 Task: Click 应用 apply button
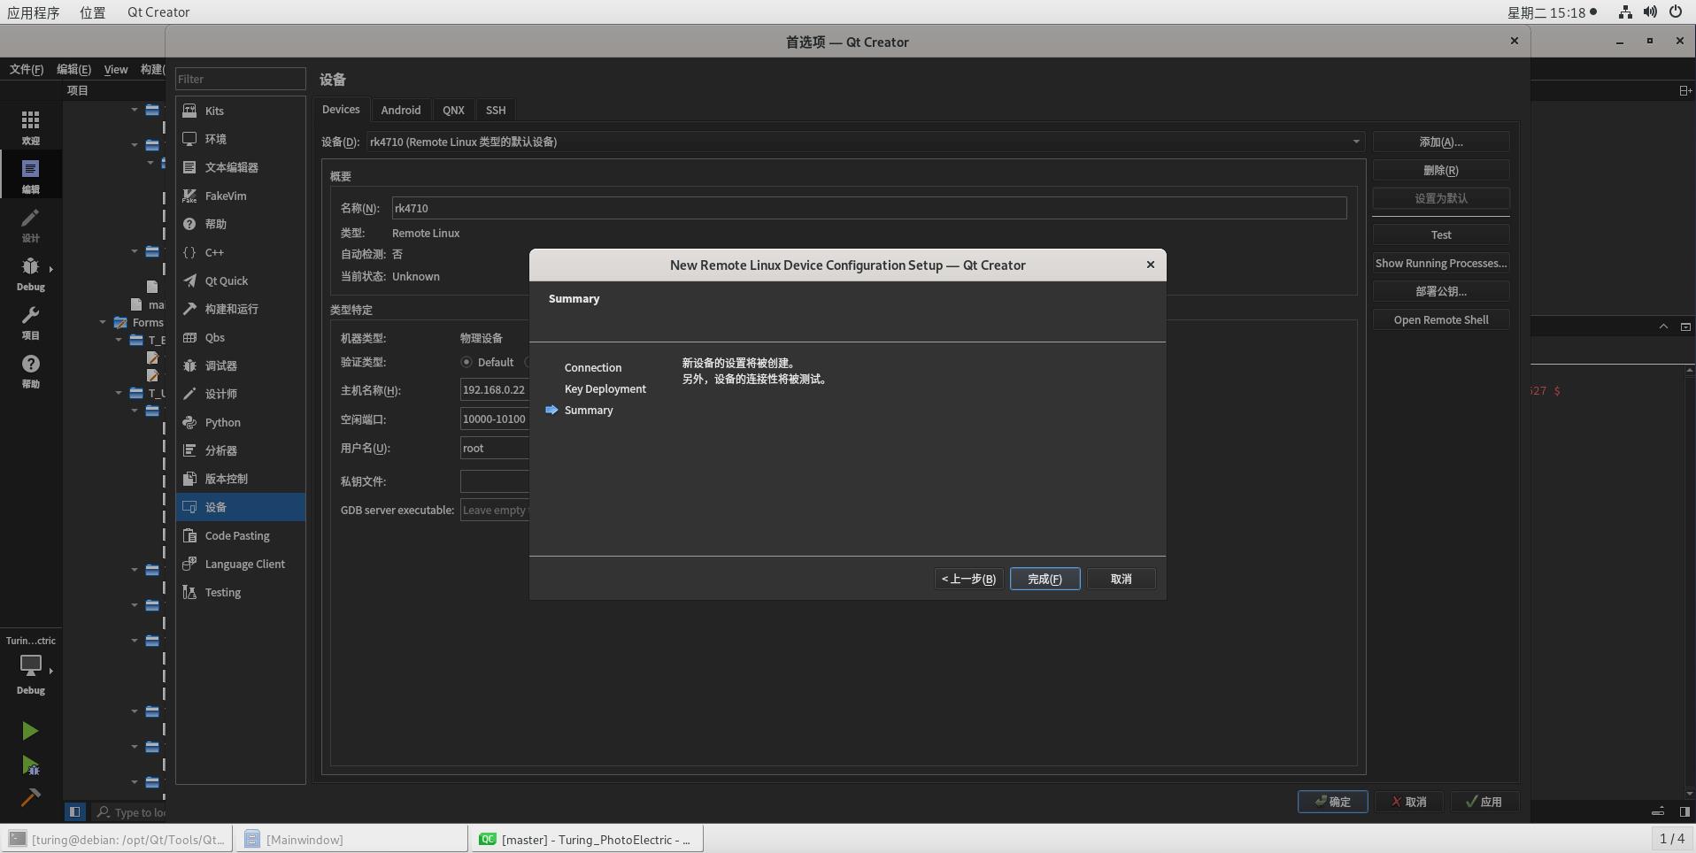[1484, 802]
